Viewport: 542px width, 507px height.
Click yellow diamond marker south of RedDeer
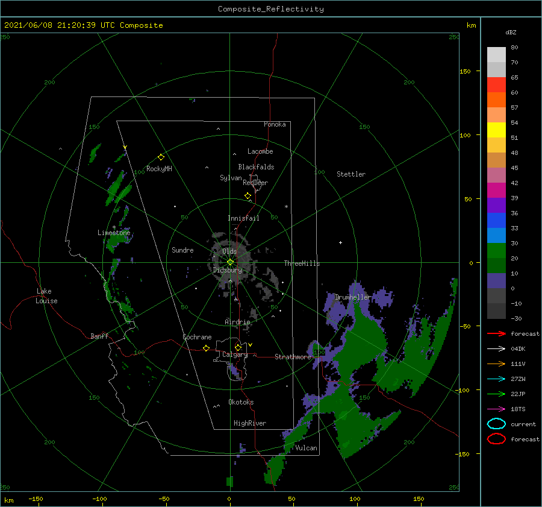pos(248,196)
